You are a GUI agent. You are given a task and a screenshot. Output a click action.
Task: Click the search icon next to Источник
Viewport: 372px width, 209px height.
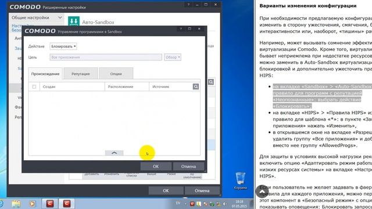pos(196,87)
